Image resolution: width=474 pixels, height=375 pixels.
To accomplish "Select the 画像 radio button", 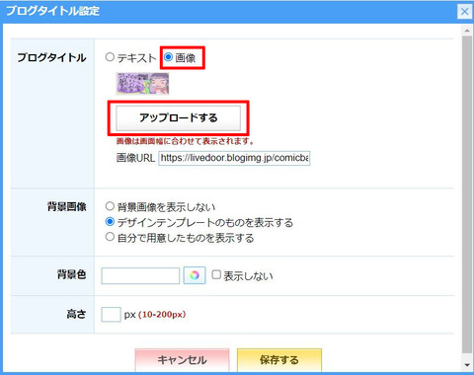I will [x=168, y=57].
